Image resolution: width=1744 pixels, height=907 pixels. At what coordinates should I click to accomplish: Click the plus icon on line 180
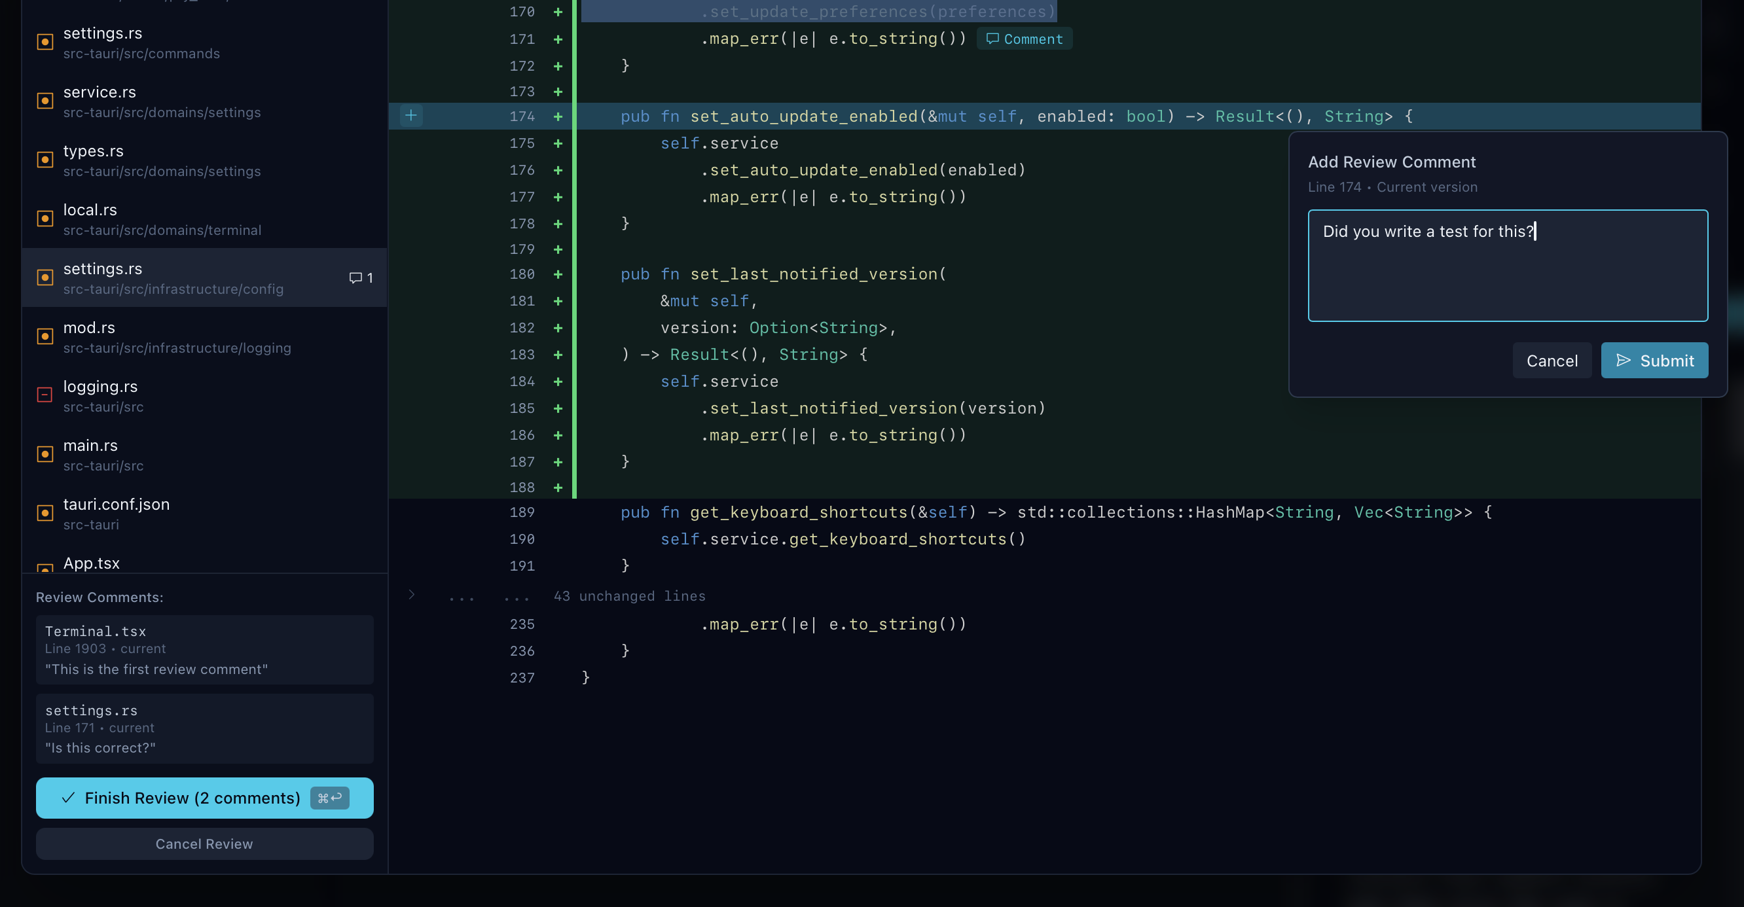(x=557, y=274)
